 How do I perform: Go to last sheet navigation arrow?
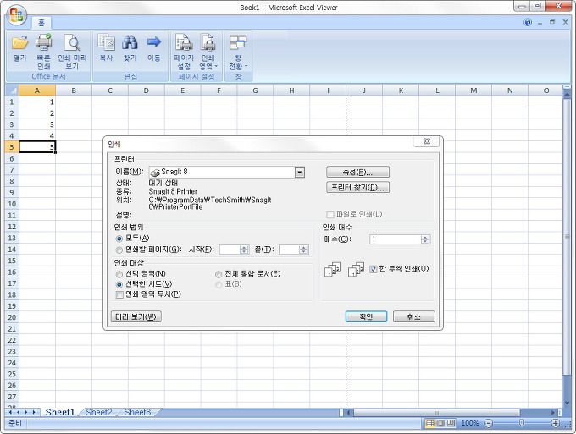click(x=34, y=412)
